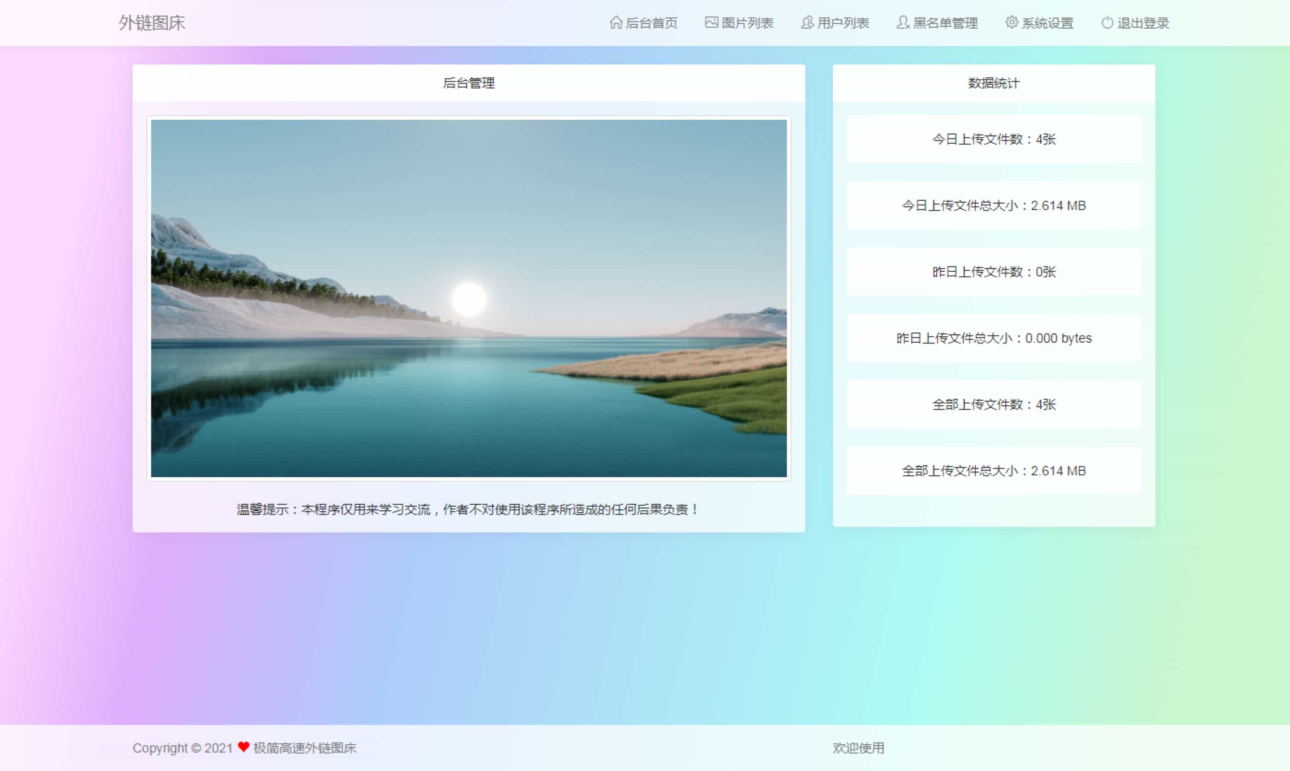The width and height of the screenshot is (1290, 771).
Task: Click the 全部上传文件总大小 statistics card
Action: point(993,471)
